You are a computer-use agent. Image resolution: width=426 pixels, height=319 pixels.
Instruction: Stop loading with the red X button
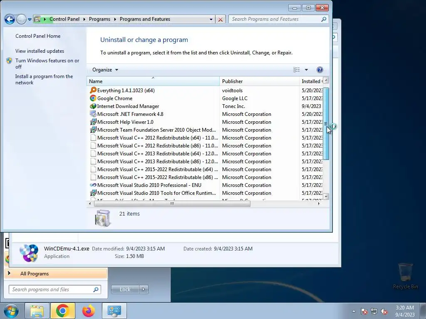tap(220, 19)
